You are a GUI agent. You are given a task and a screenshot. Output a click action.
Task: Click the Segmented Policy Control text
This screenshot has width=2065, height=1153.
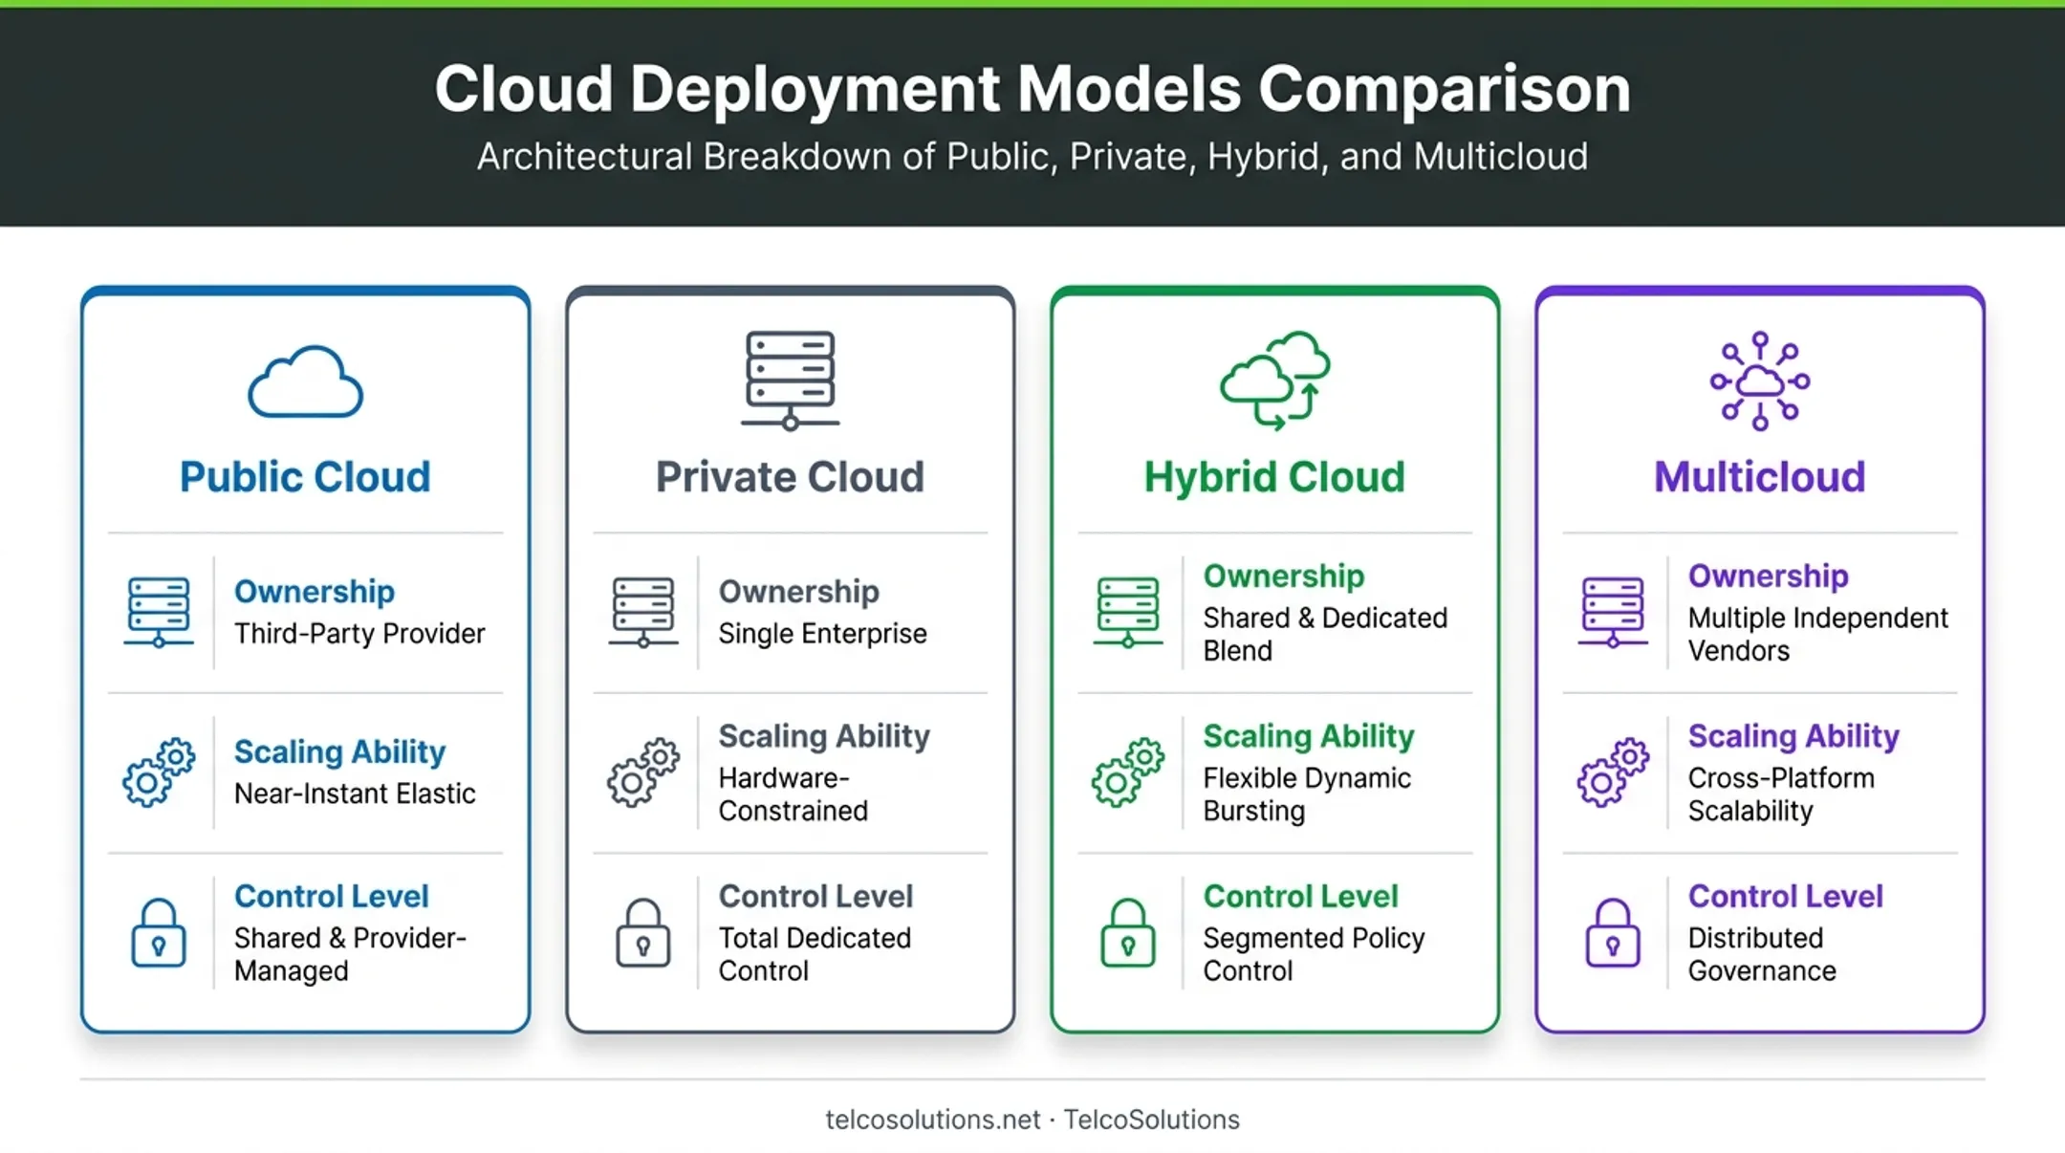pos(1314,954)
